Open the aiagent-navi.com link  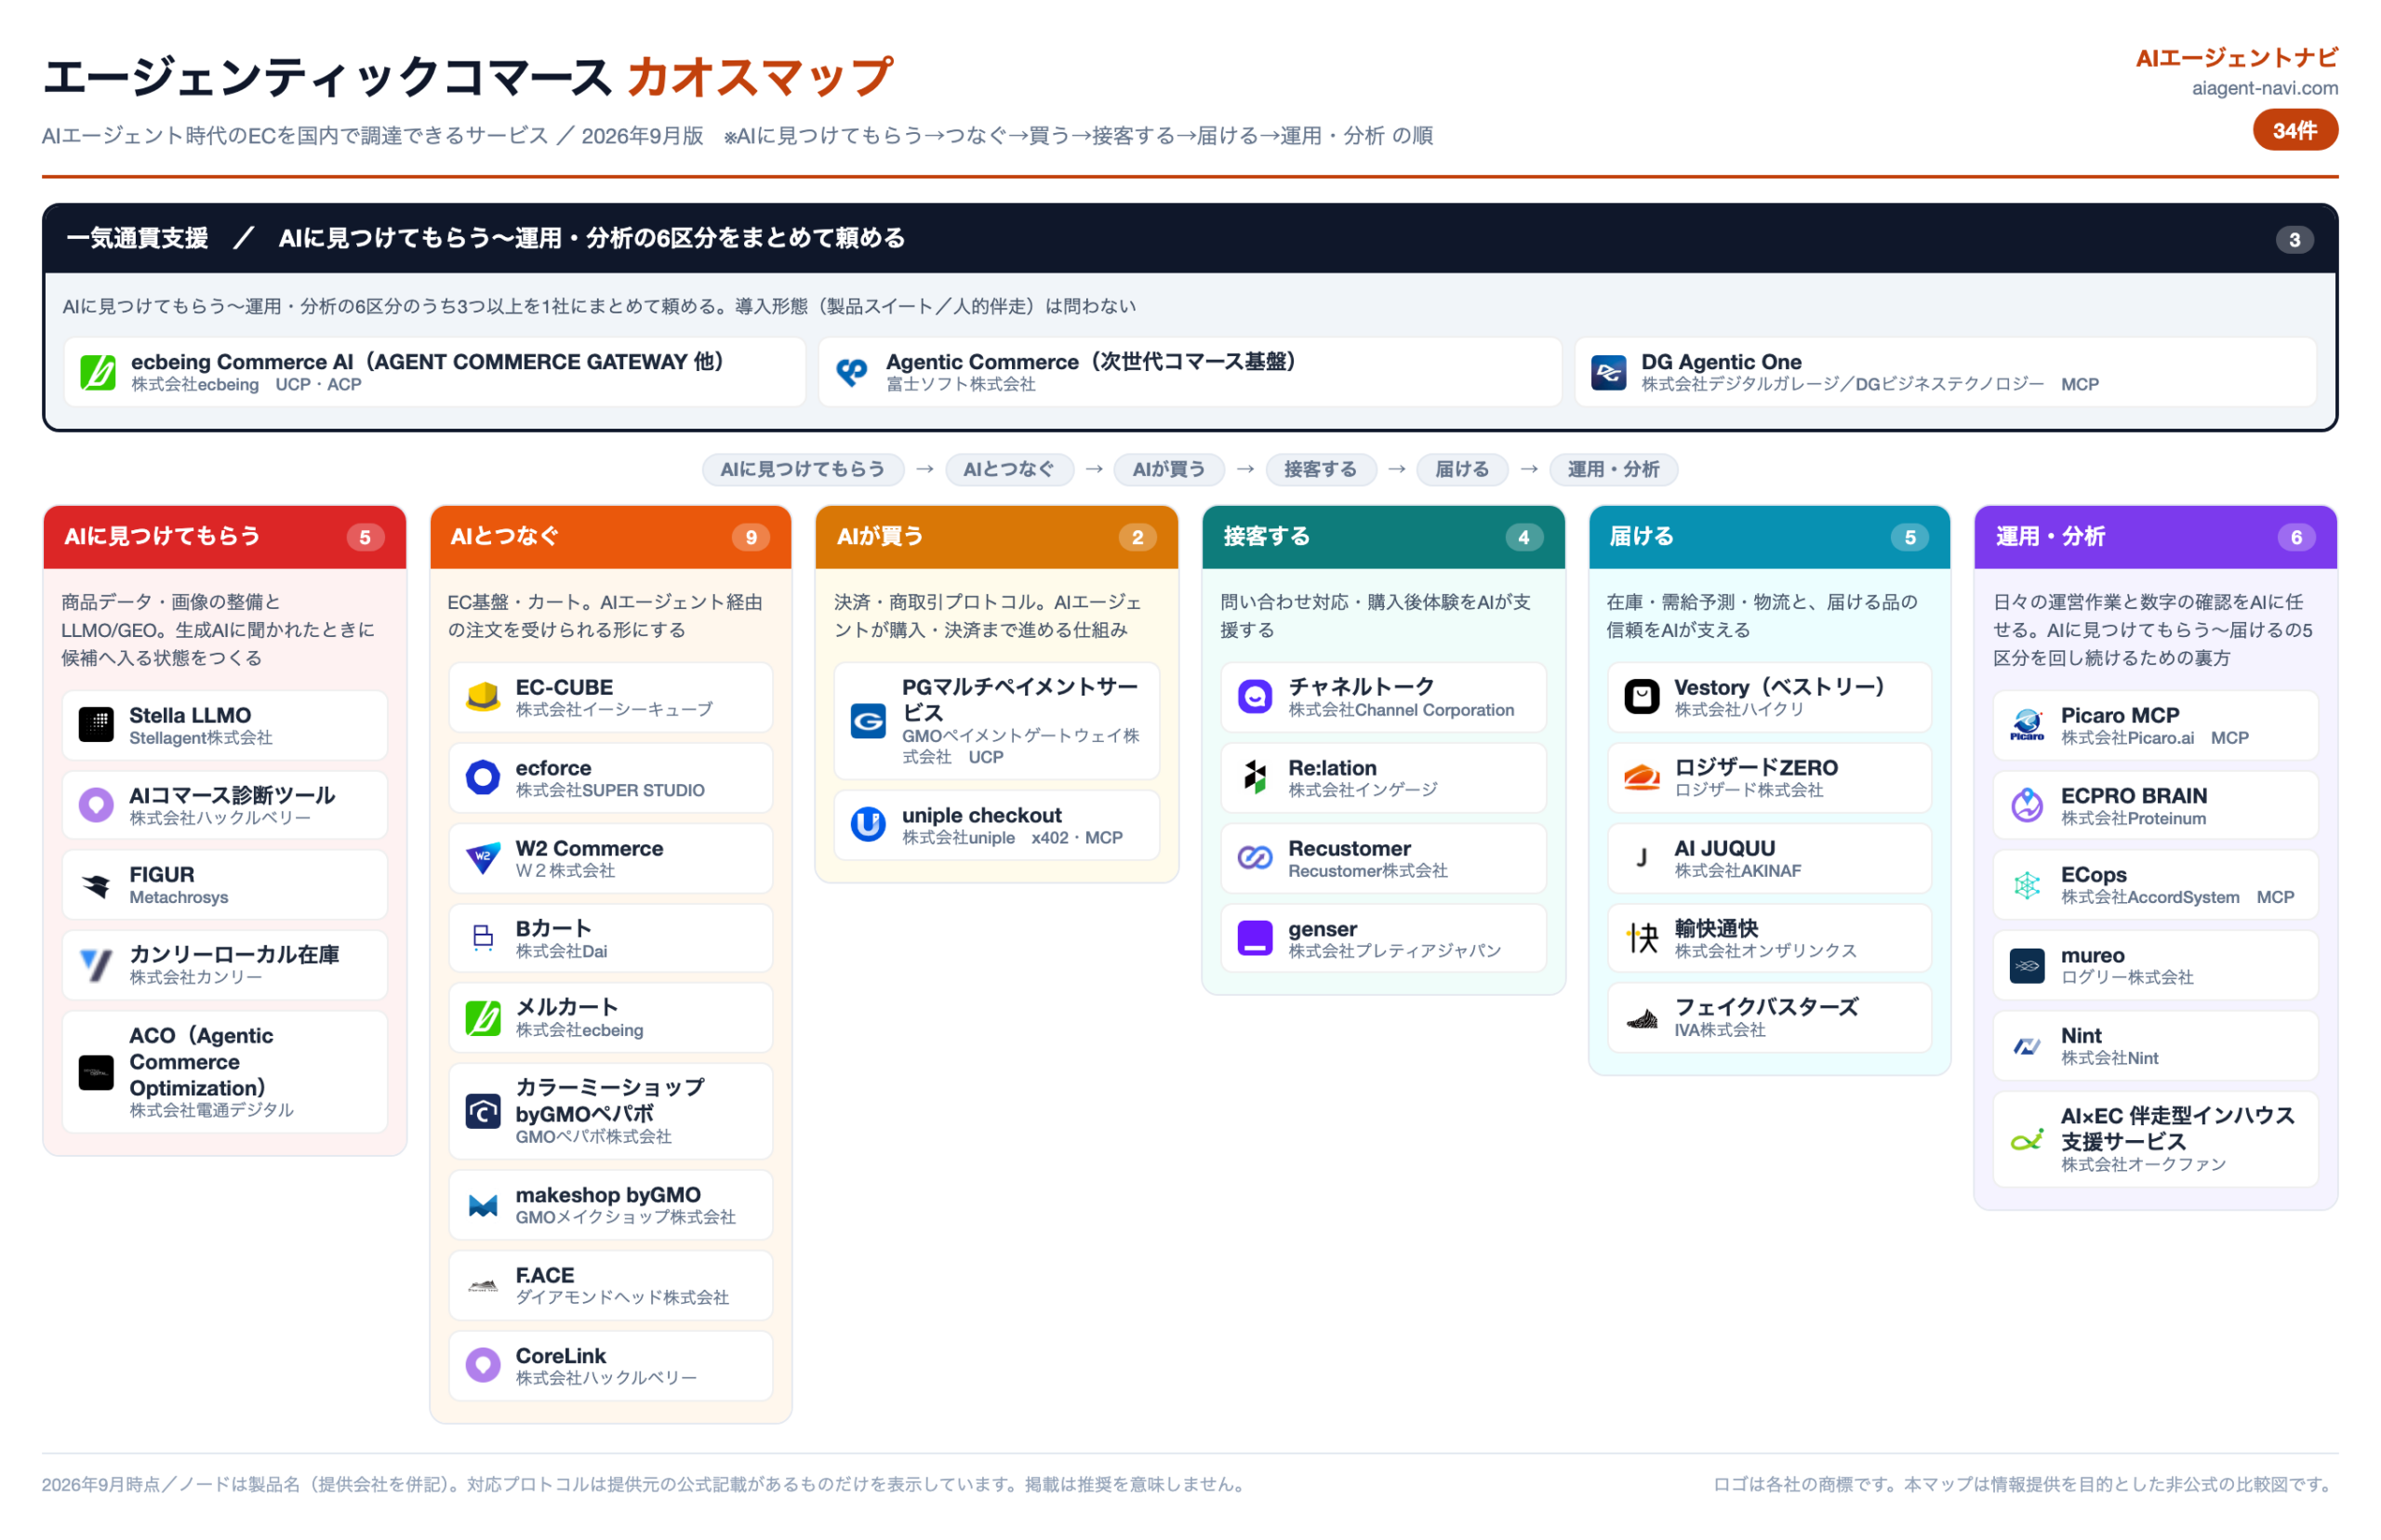point(2264,88)
